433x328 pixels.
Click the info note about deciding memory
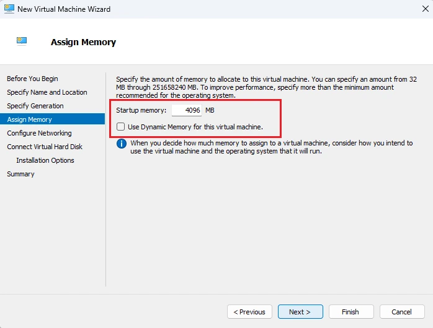272,147
